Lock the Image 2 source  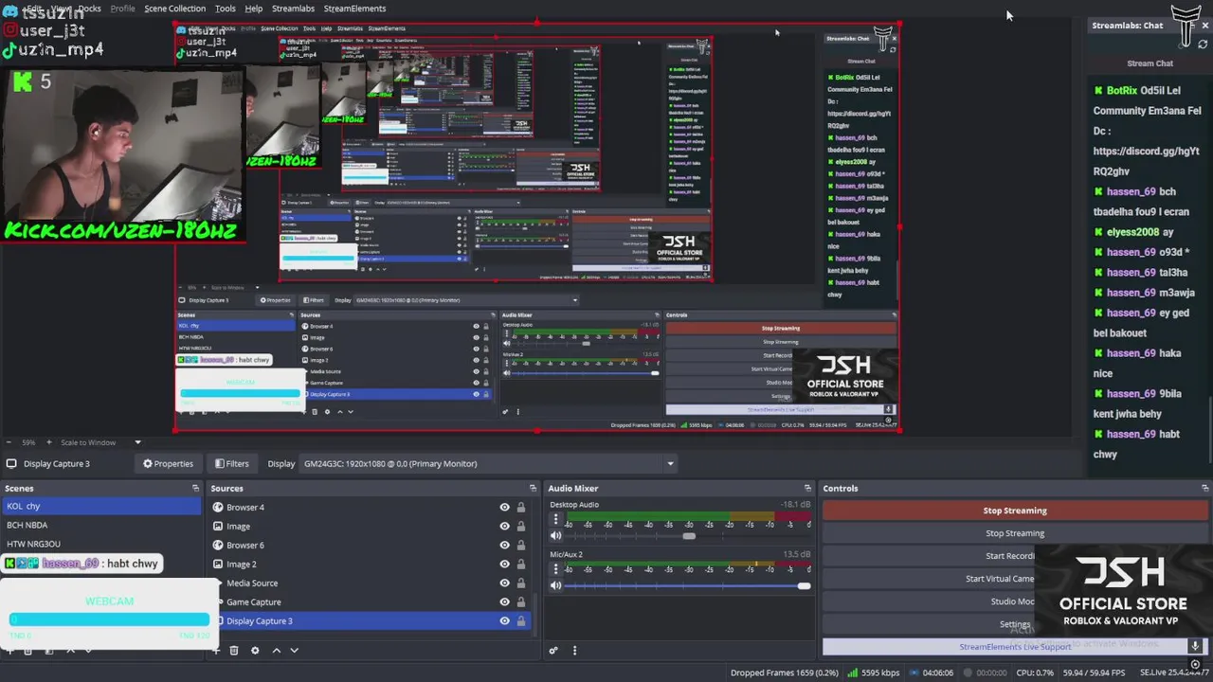coord(520,564)
